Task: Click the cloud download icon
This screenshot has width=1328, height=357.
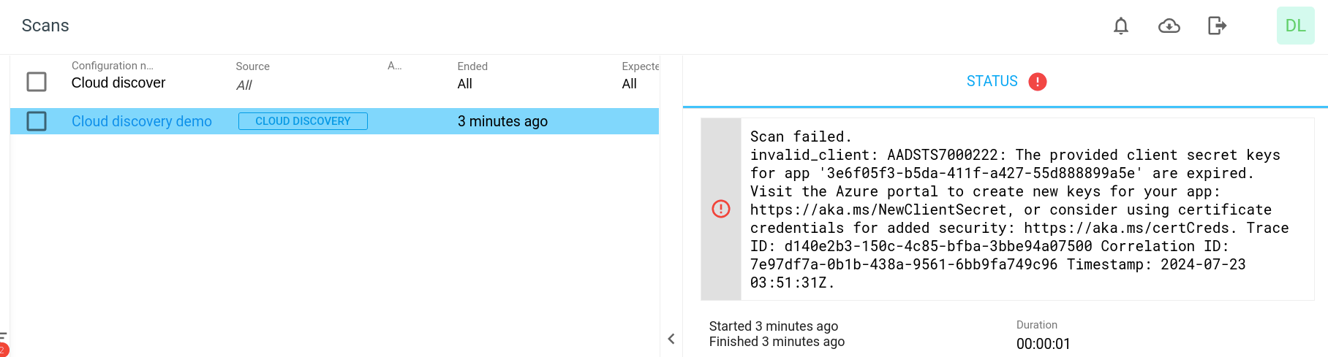Action: (1169, 26)
